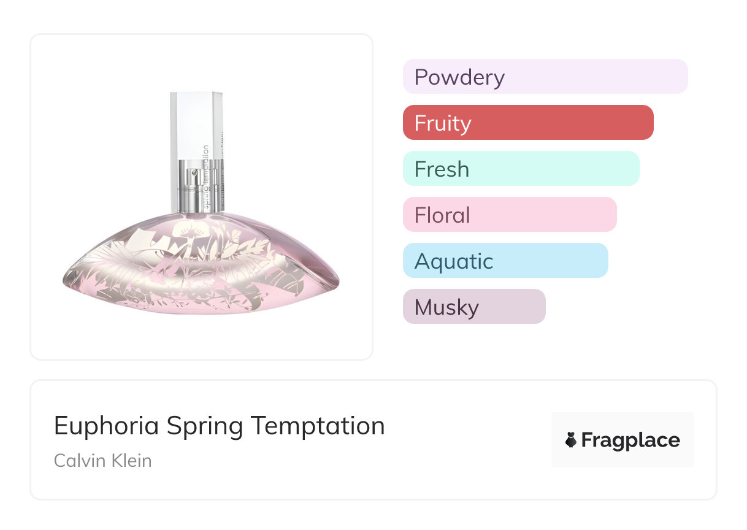Click the letter F in Fragplace
Image resolution: width=747 pixels, height=530 pixels.
click(588, 440)
